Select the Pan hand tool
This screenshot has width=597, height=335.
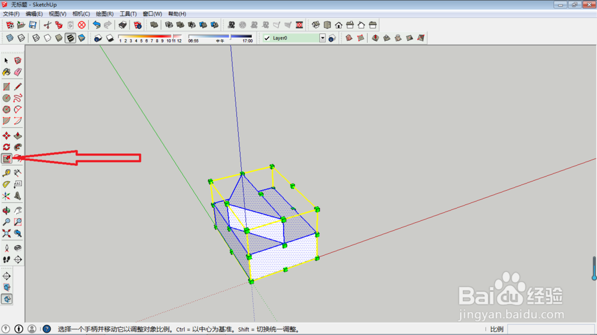point(18,210)
